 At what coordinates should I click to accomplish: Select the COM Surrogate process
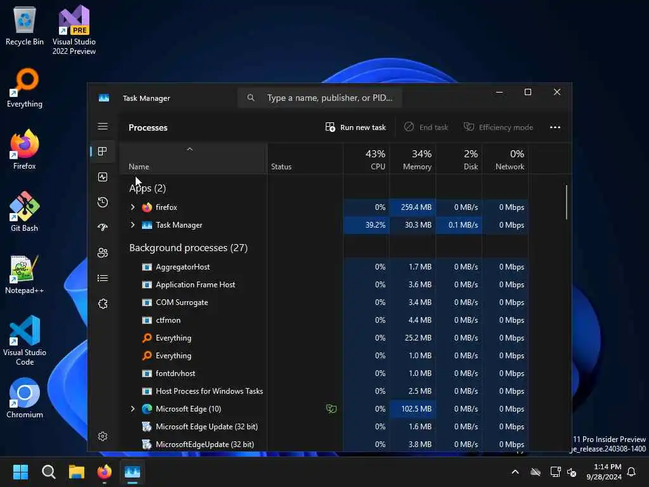tap(324, 302)
